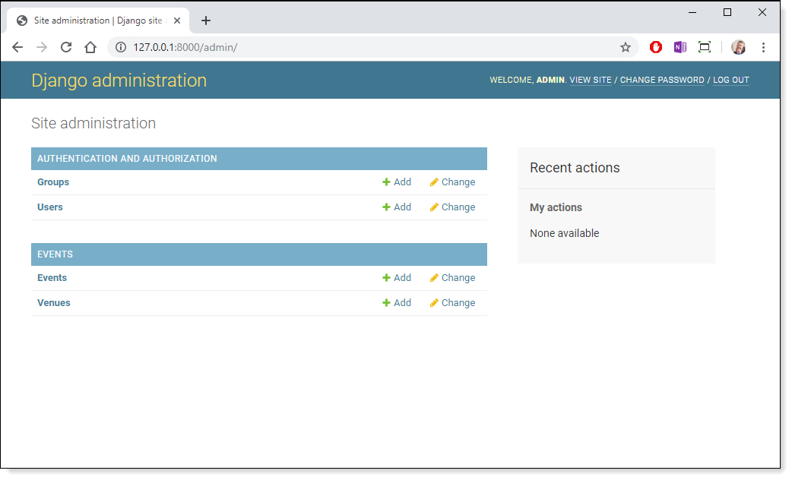Click the ADMIN username in welcome text

pyautogui.click(x=550, y=81)
